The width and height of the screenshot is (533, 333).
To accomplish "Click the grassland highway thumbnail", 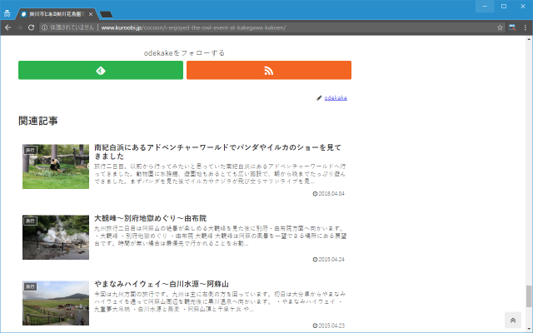I will [x=55, y=302].
